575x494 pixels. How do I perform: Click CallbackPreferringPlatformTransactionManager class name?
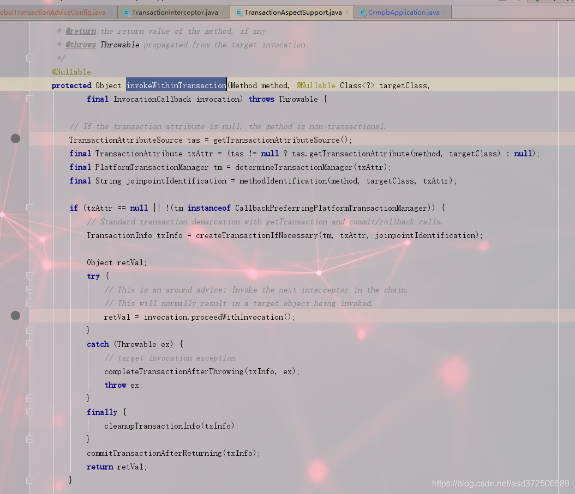coord(331,208)
